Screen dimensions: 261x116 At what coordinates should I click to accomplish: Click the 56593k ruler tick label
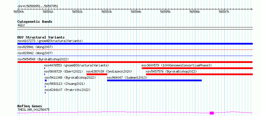coord(107,12)
